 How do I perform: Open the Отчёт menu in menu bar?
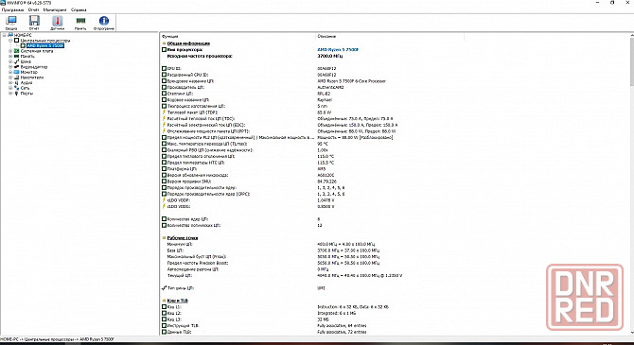point(33,9)
